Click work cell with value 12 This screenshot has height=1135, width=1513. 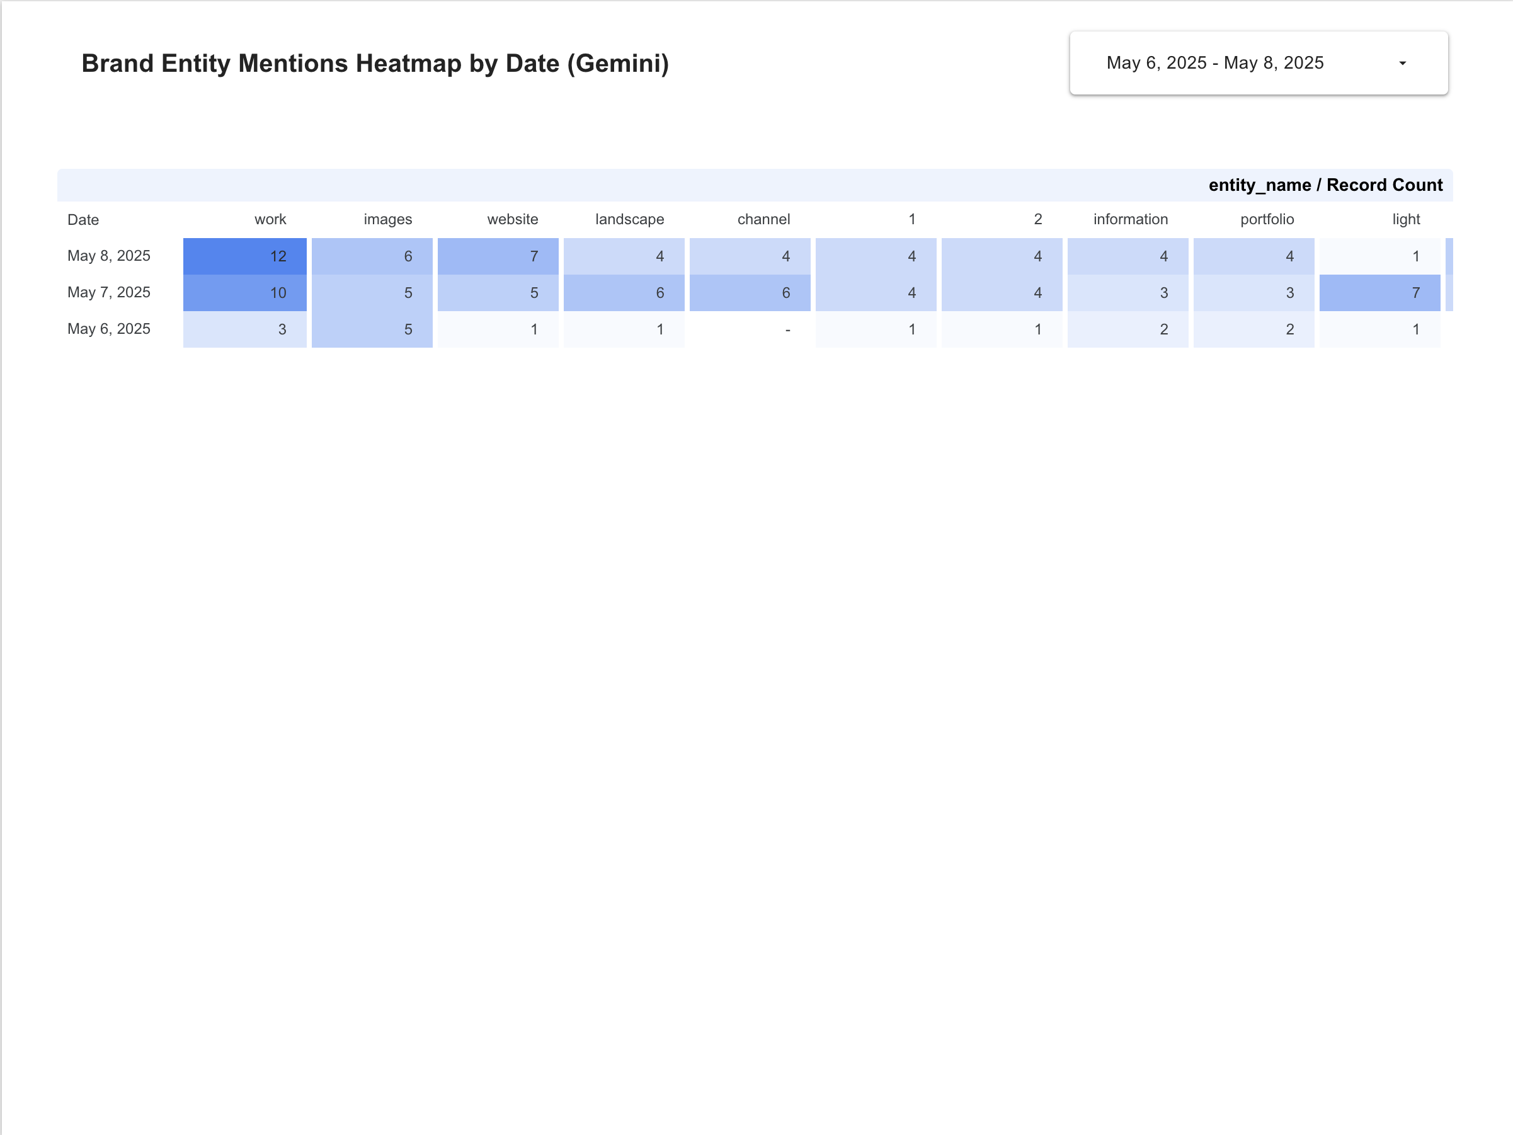[x=245, y=256]
